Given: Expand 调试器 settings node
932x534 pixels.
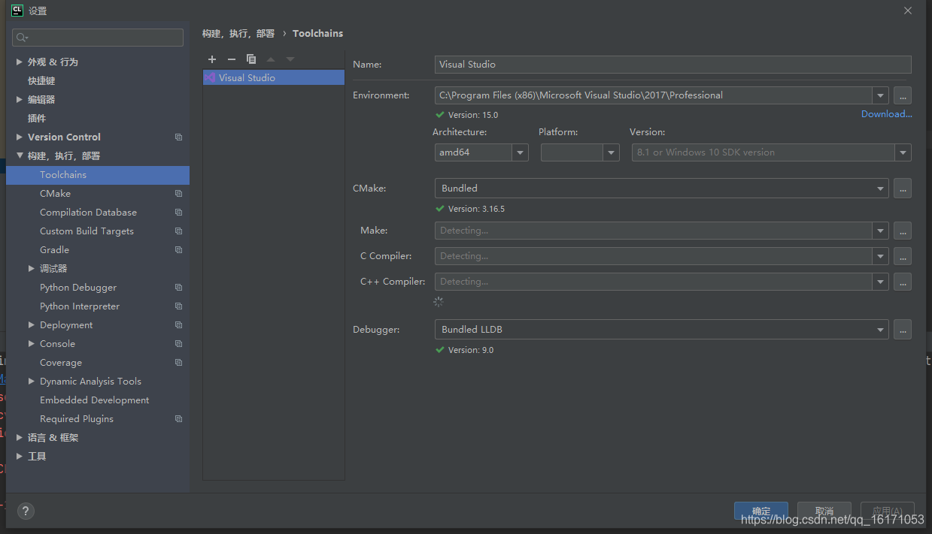Looking at the screenshot, I should click(32, 268).
